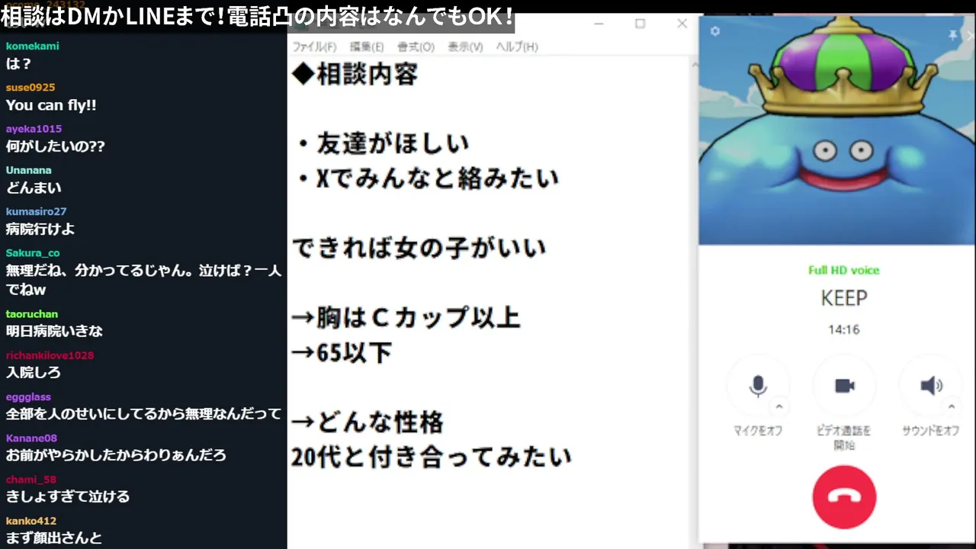976x549 pixels.
Task: Click the chat message 病院行けよ
Action: [40, 229]
